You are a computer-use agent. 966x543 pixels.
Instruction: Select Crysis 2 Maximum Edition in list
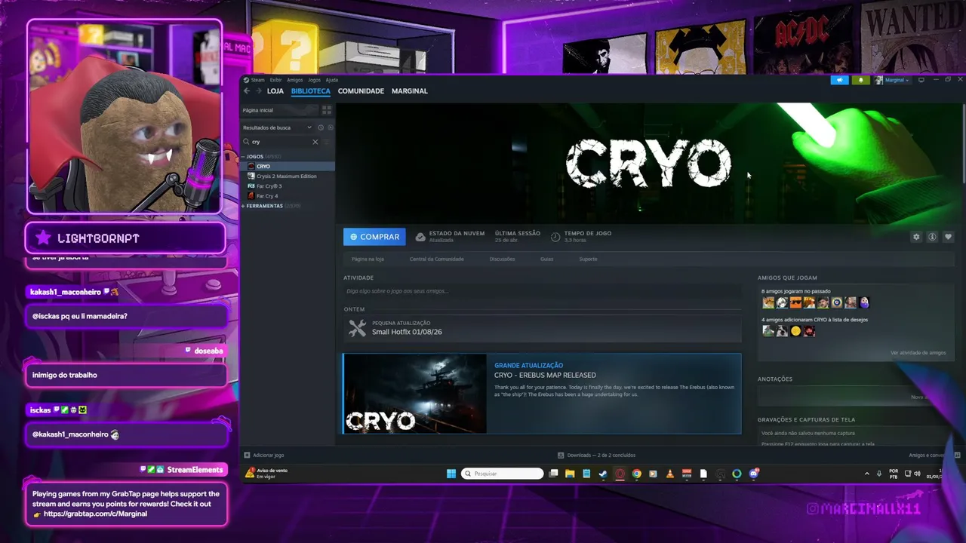coord(288,176)
